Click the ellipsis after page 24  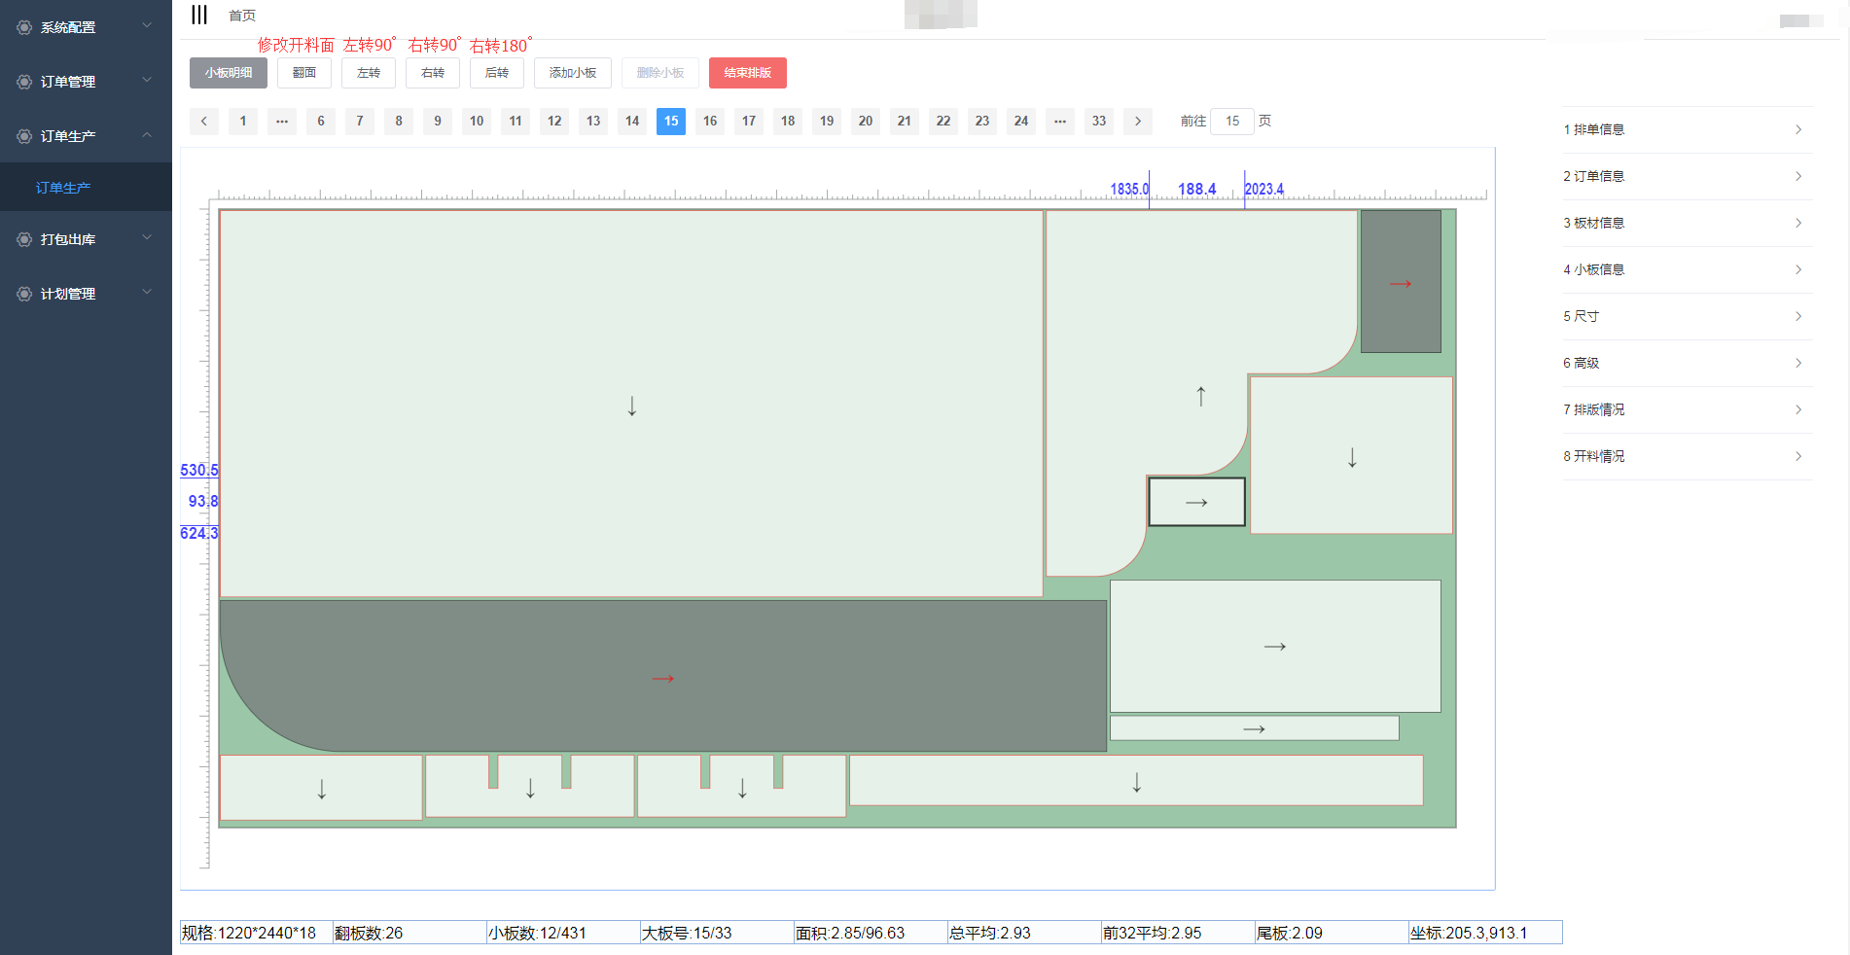pyautogui.click(x=1059, y=121)
